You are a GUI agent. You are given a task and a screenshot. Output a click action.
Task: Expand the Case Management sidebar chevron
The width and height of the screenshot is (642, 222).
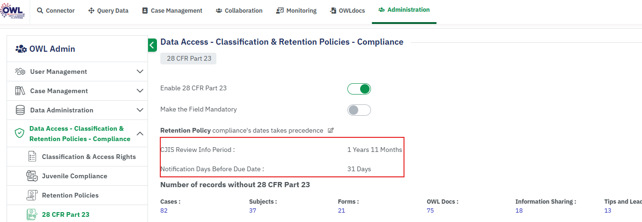(x=140, y=91)
